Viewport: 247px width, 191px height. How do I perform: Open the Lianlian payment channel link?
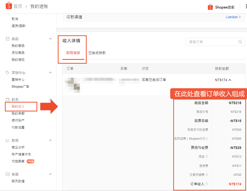[x=233, y=17]
